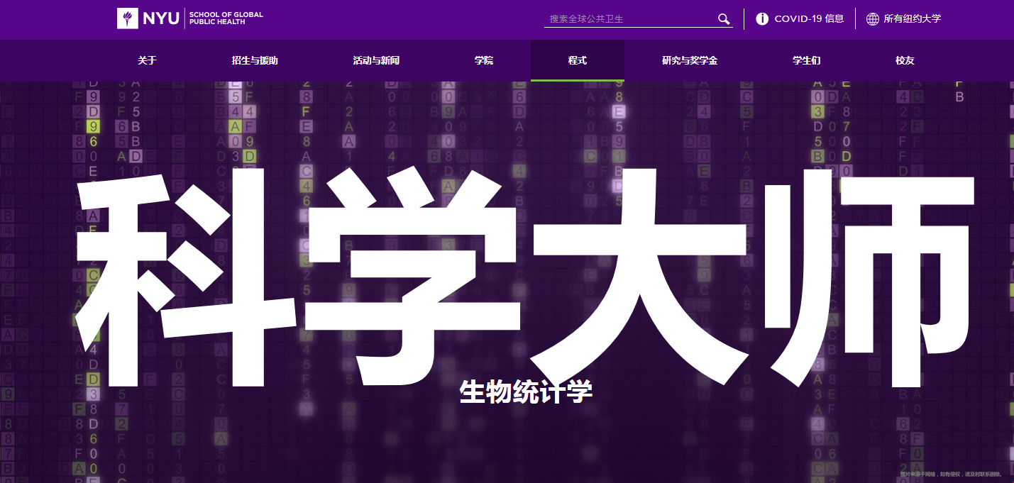This screenshot has width=1014, height=483.
Task: Click the NYU wordmark text
Action: click(x=160, y=18)
